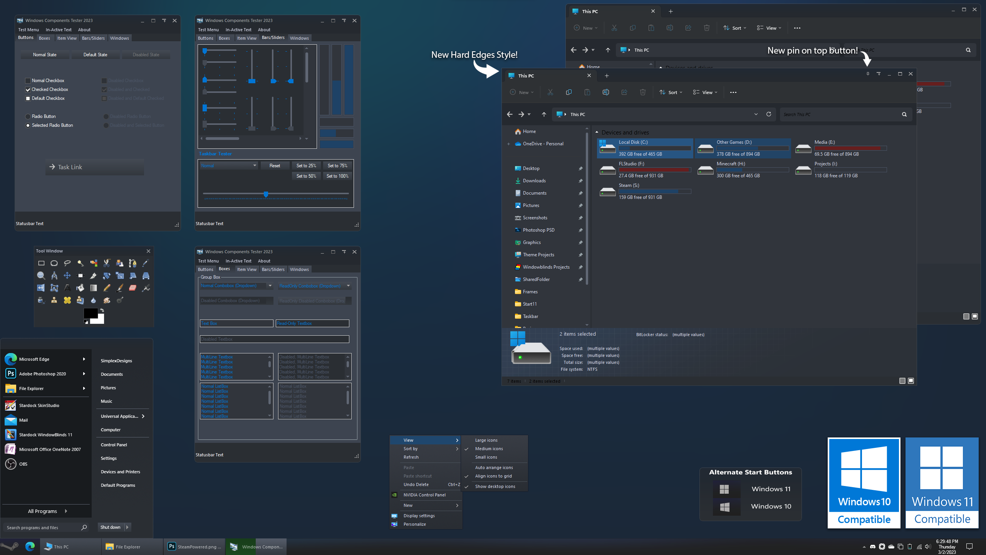This screenshot has height=555, width=986.
Task: Pick the Scissors Select tool
Action: point(107,263)
